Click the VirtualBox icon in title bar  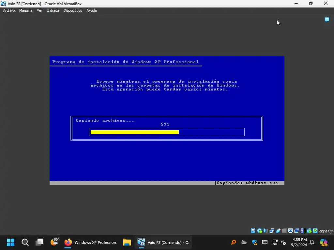pos(3,4)
